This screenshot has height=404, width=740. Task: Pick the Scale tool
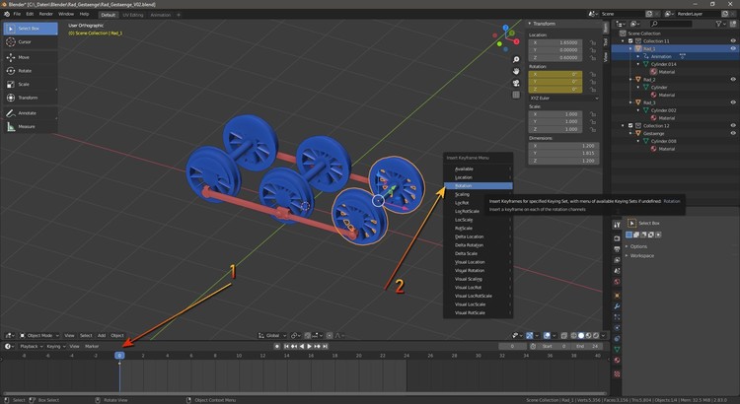click(24, 84)
